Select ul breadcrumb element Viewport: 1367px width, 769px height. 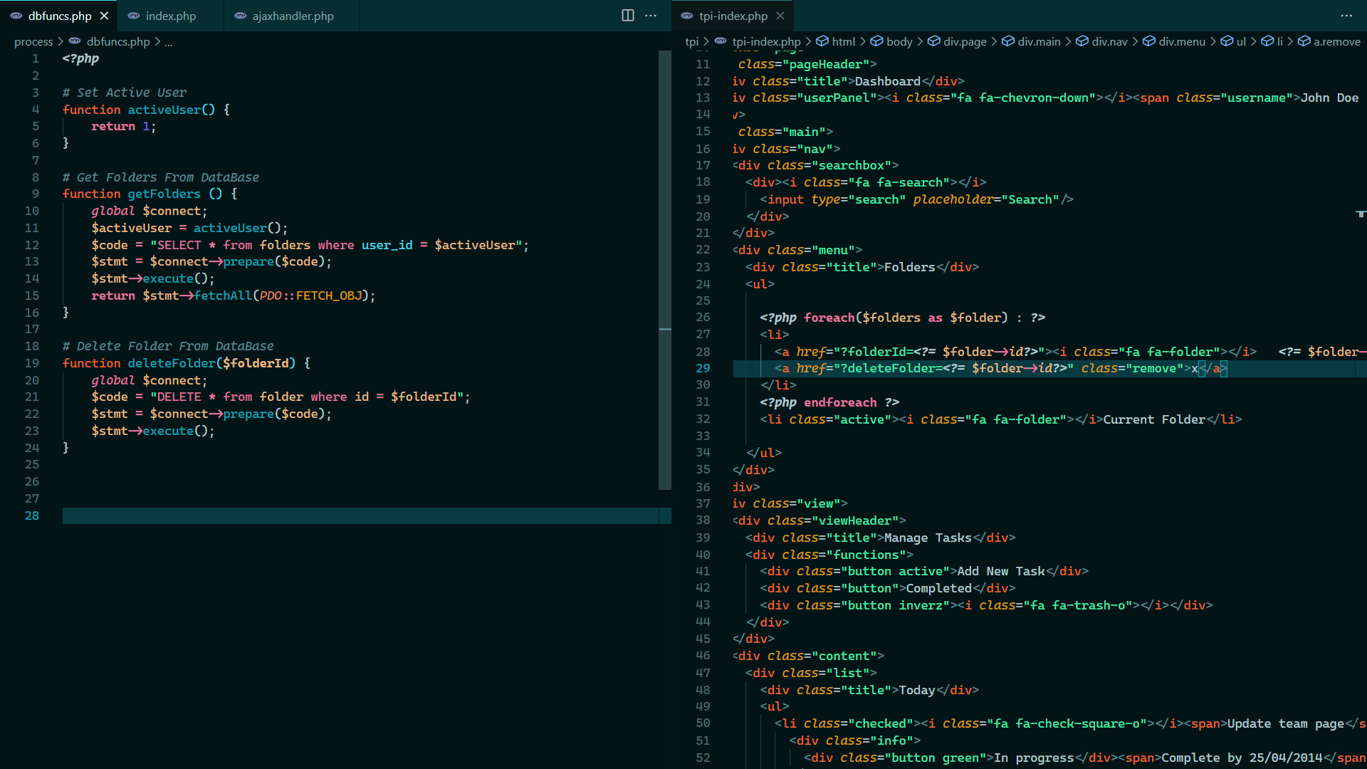[1241, 42]
